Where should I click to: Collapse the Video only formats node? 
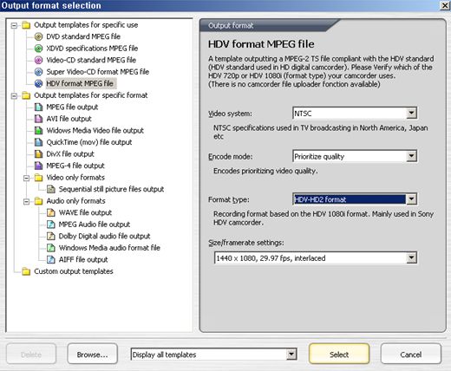pyautogui.click(x=26, y=178)
